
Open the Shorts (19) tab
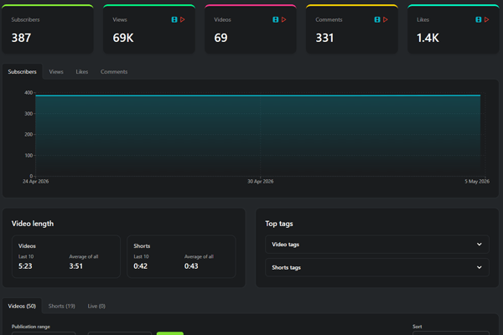pyautogui.click(x=61, y=306)
